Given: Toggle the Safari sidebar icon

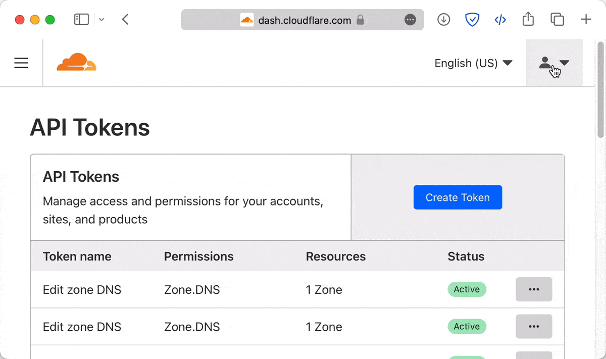Looking at the screenshot, I should click(x=81, y=20).
